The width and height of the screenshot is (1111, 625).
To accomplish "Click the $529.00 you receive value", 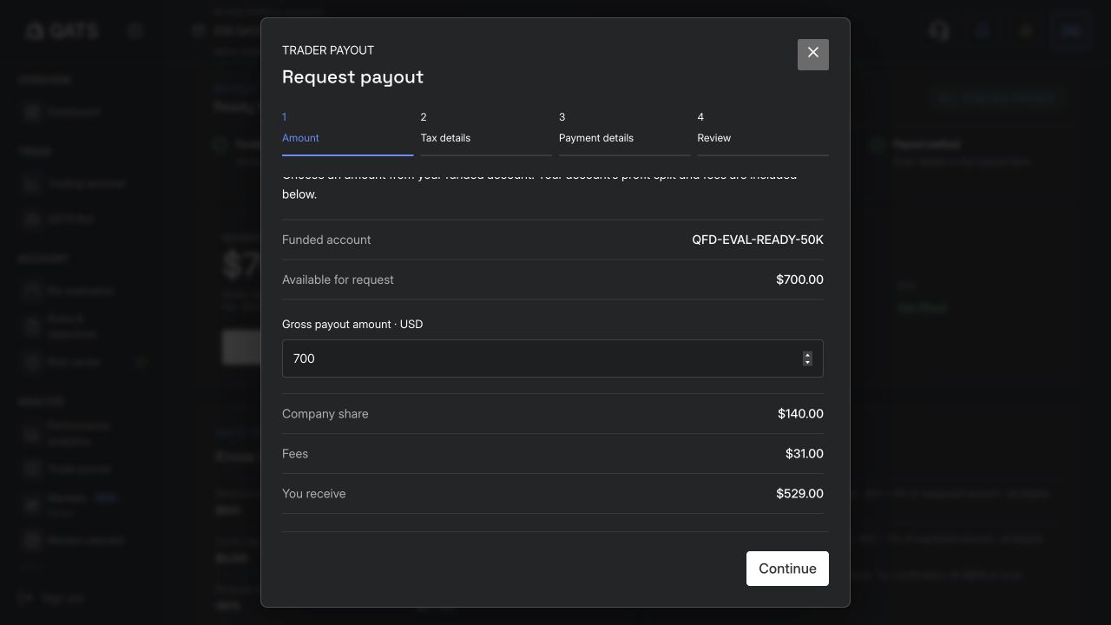I will [800, 494].
